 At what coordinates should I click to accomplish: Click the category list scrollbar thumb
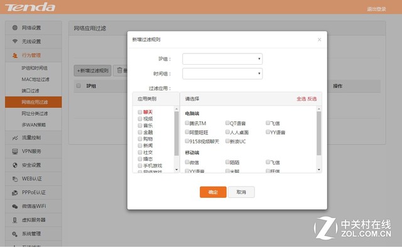177,133
